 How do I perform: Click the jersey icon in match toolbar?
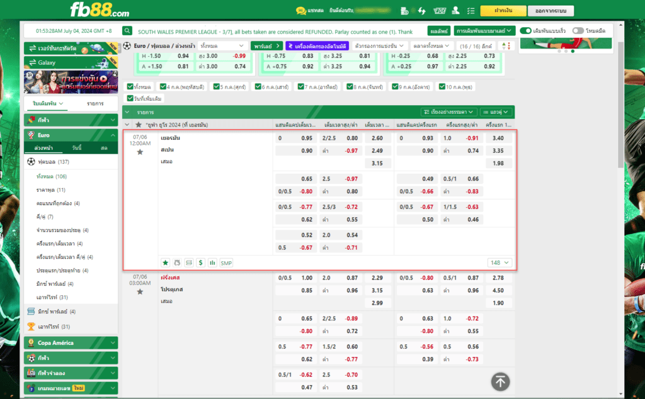[x=177, y=262]
